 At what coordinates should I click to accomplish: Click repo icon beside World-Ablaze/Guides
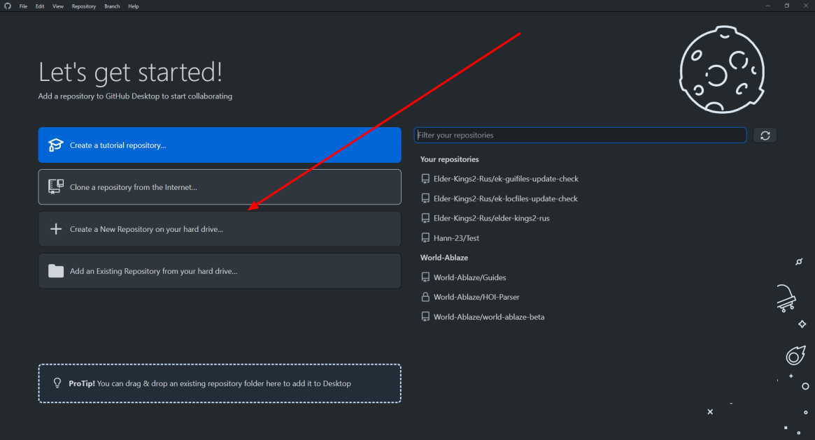(x=425, y=277)
